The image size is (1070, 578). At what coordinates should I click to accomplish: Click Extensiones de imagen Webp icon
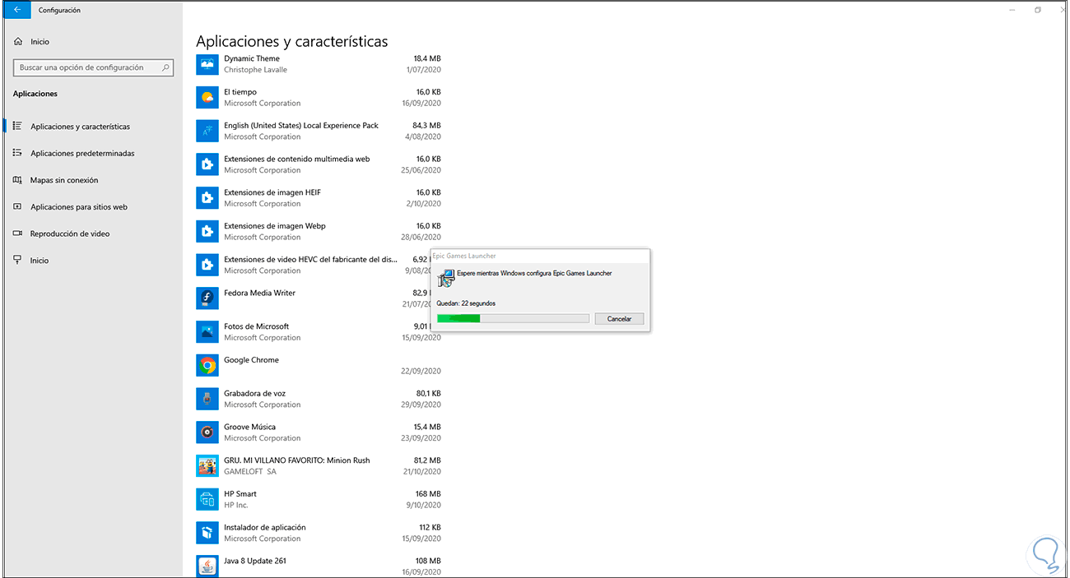point(207,231)
